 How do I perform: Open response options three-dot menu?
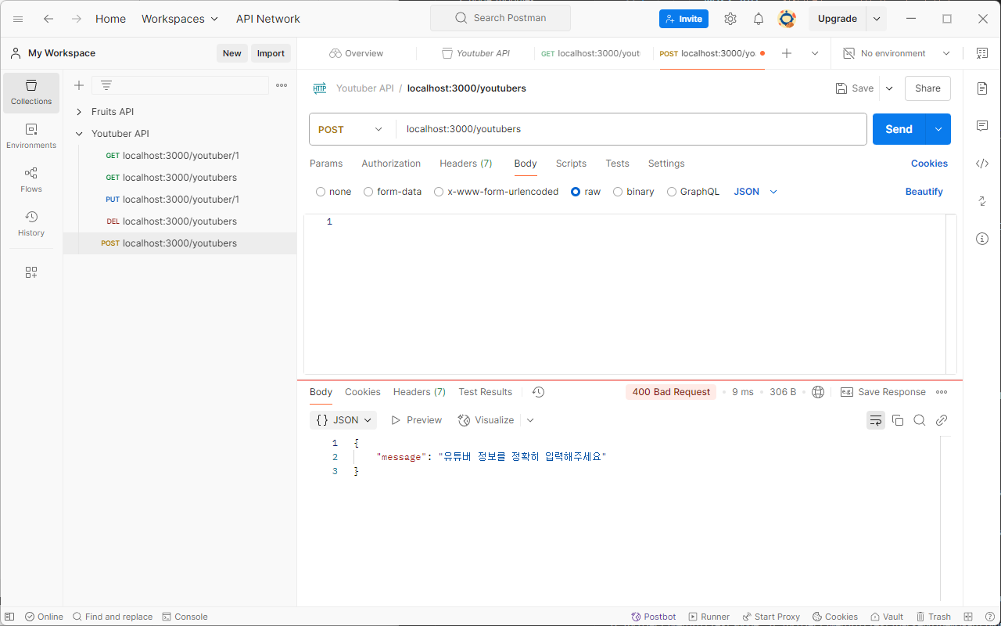(942, 392)
